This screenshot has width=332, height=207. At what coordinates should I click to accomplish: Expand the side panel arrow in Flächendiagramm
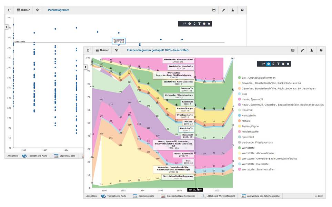(x=85, y=67)
